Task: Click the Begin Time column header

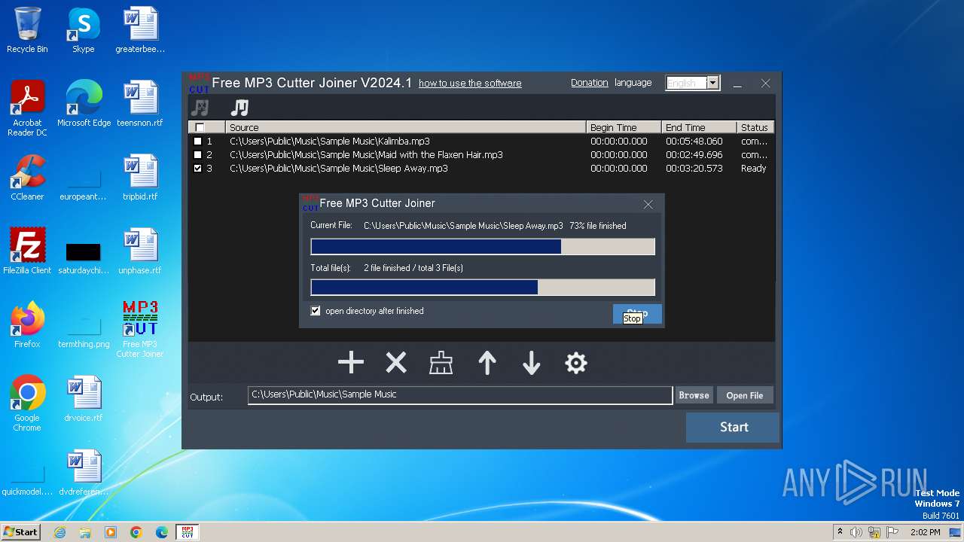Action: click(624, 128)
